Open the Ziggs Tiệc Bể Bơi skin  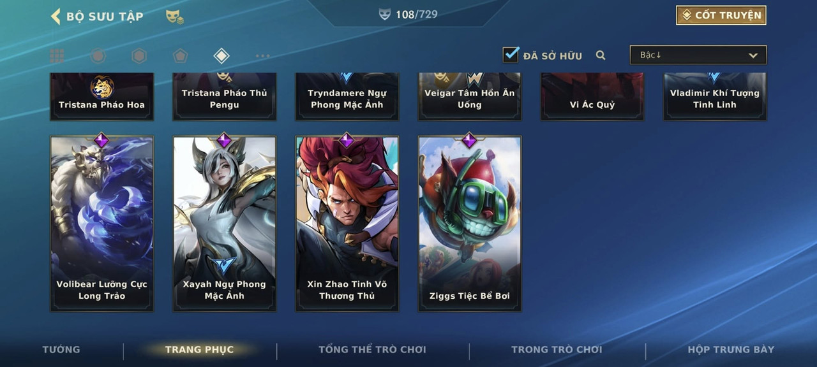click(x=470, y=224)
